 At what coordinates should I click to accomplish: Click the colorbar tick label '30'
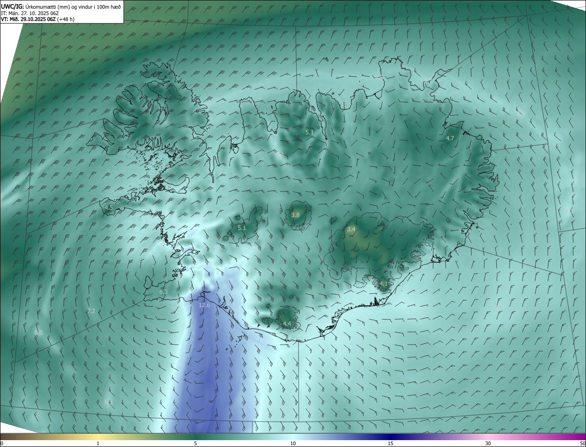[488, 444]
